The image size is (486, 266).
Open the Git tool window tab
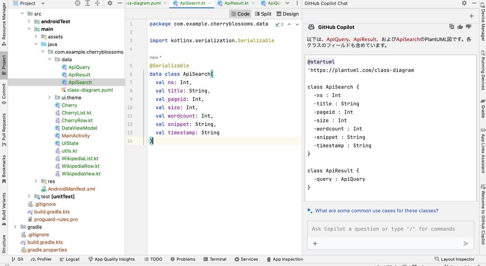17,259
